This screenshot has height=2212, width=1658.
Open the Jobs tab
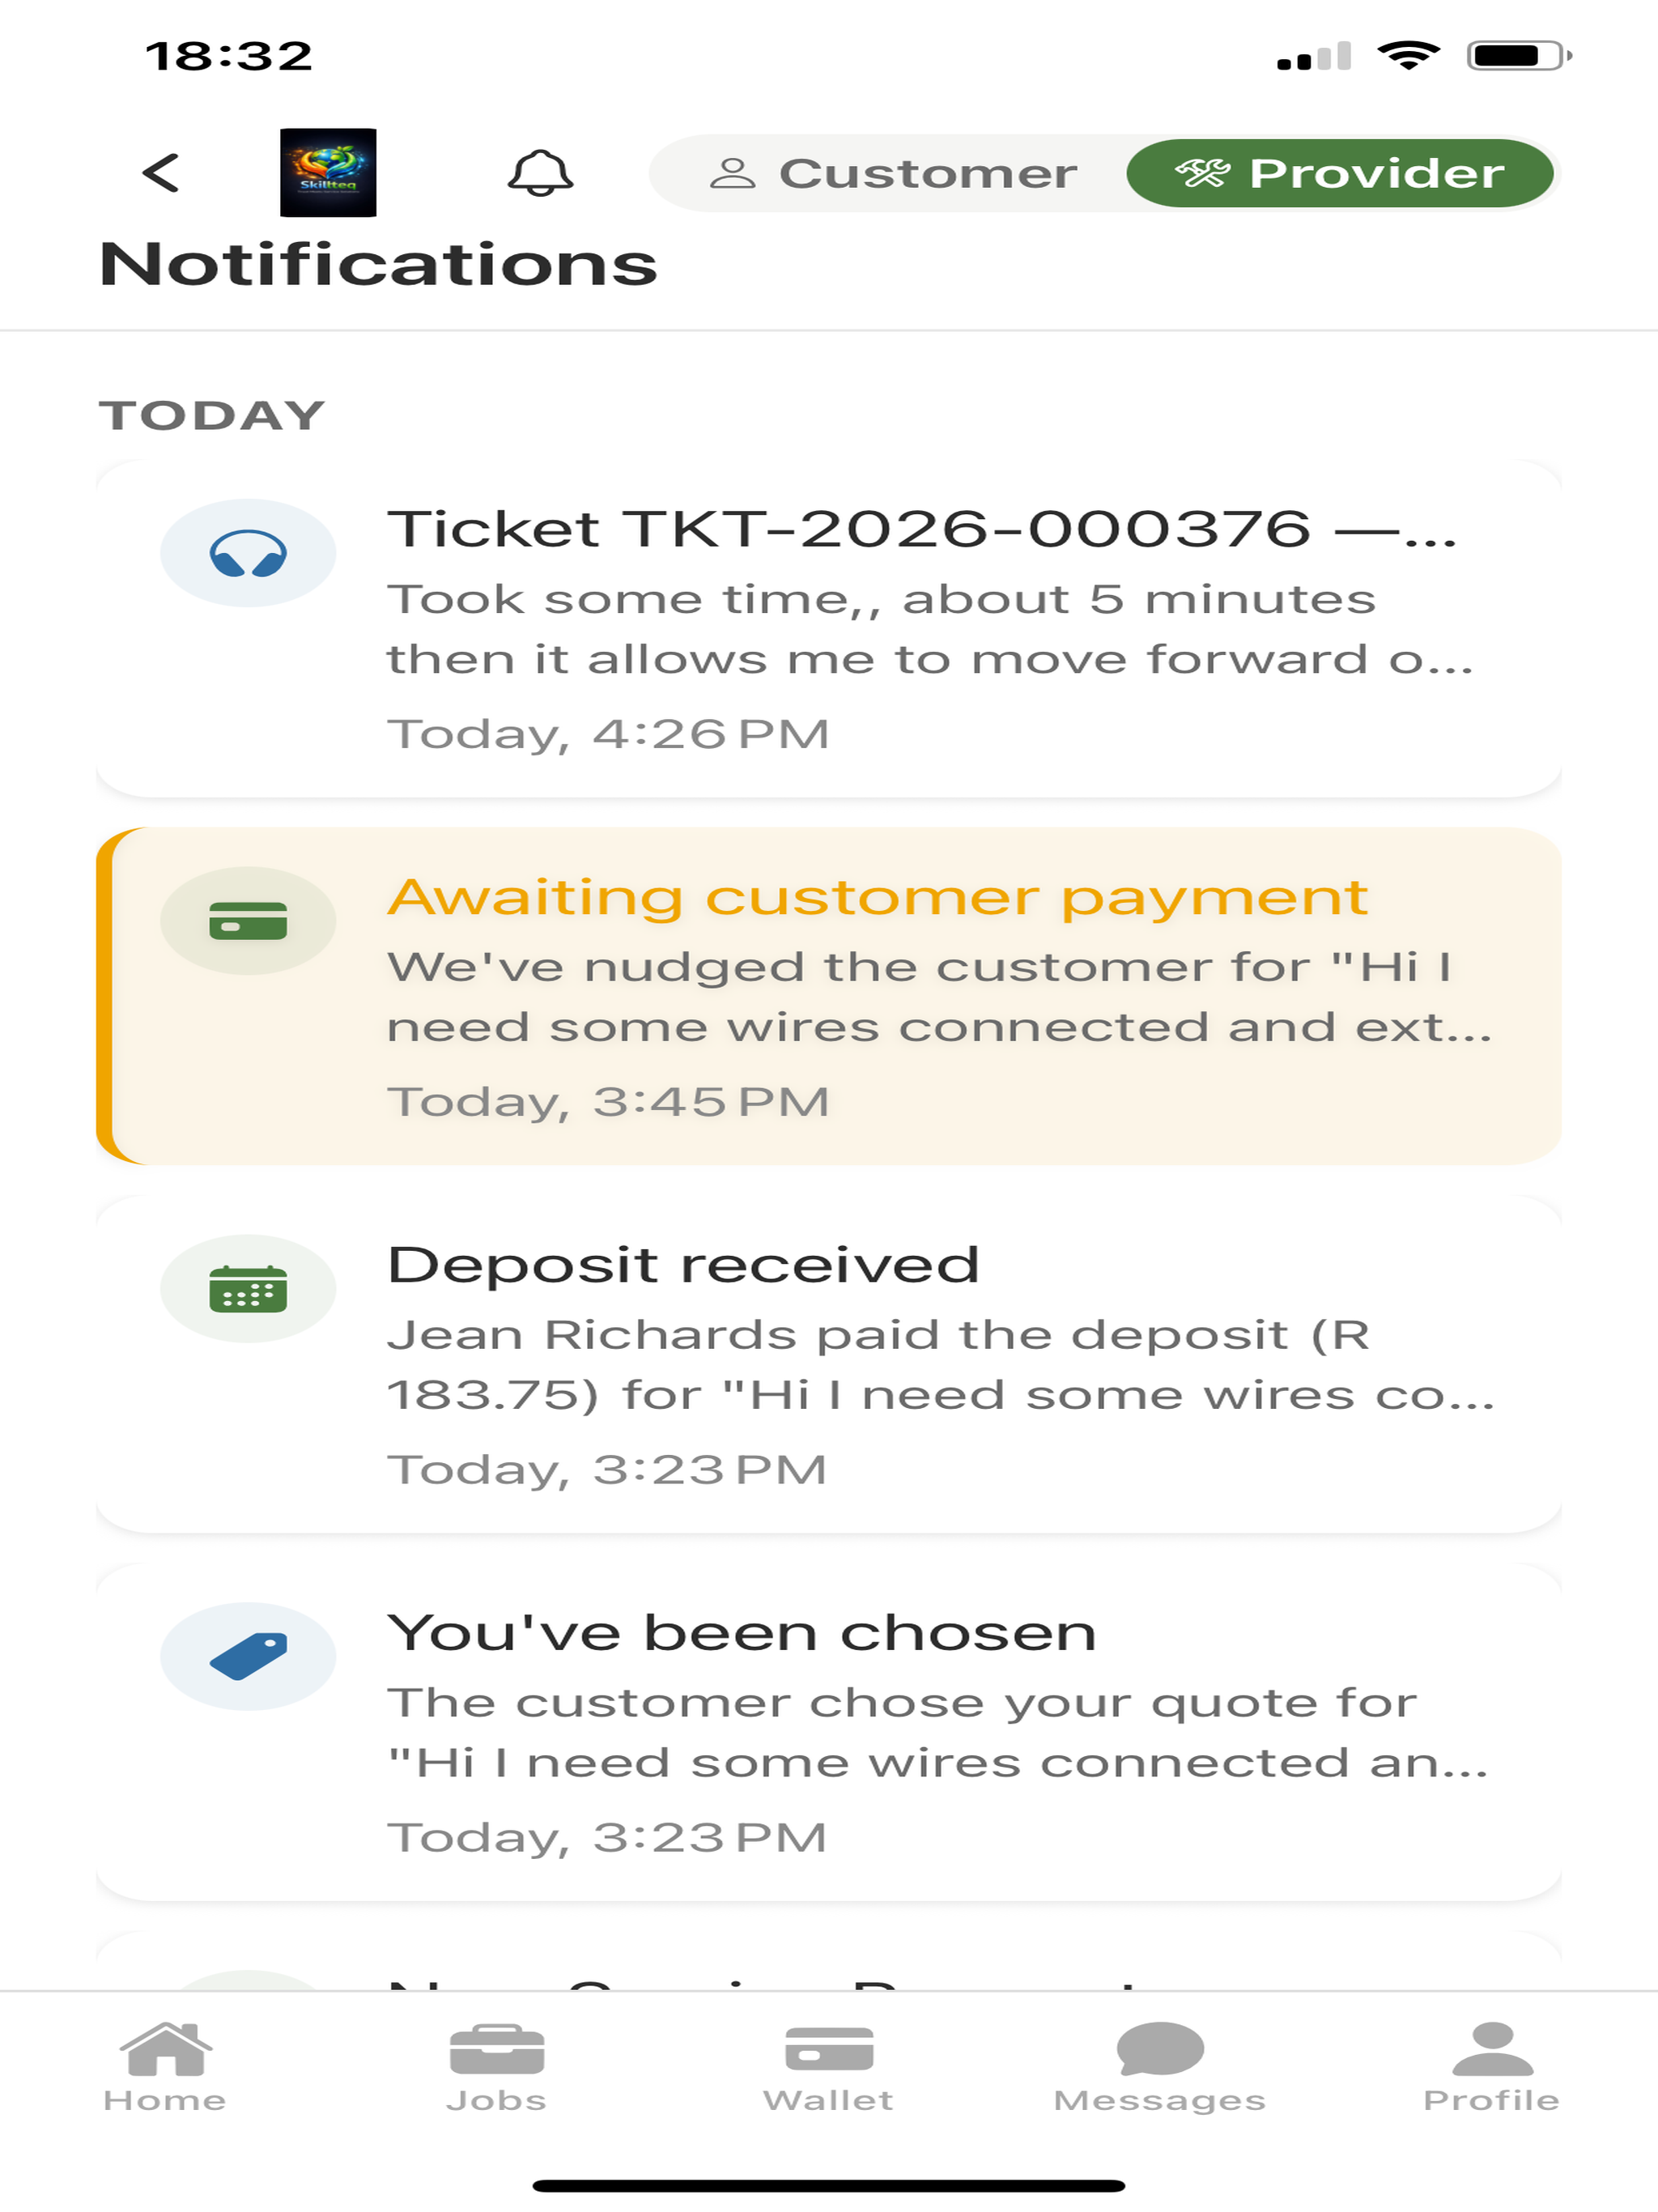[497, 2068]
